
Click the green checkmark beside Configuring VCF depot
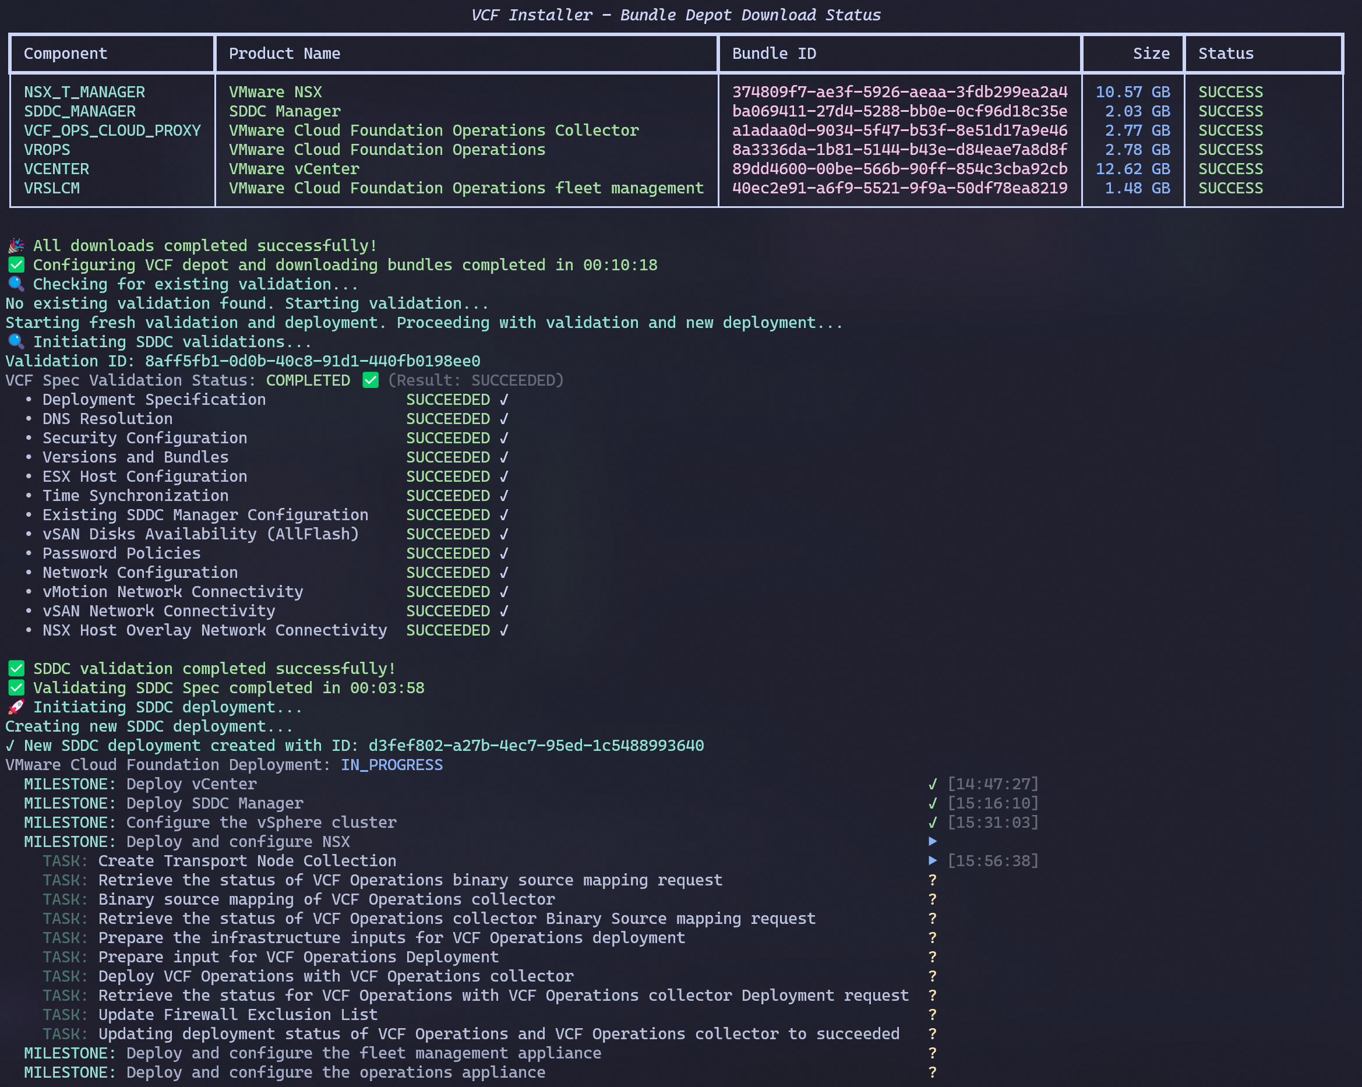16,264
